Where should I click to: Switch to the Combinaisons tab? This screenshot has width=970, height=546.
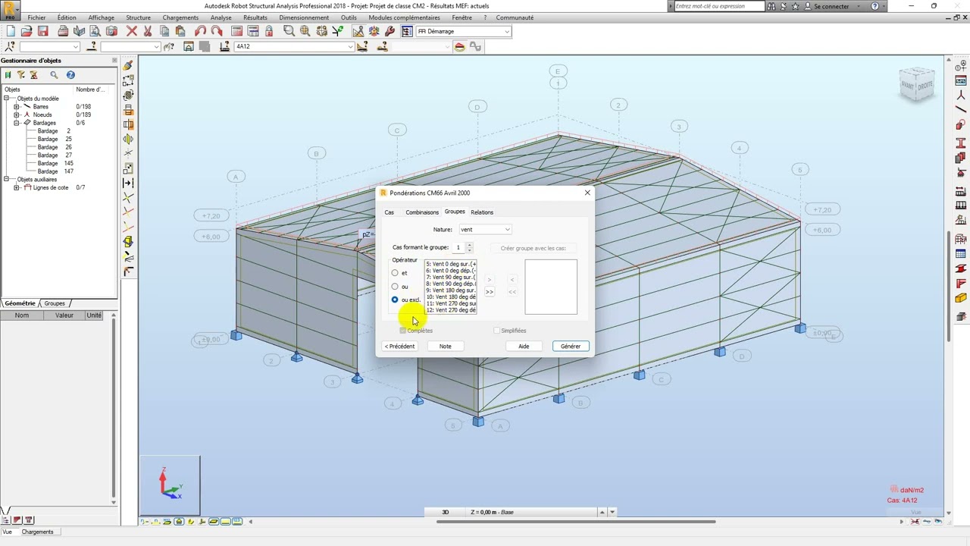(x=422, y=212)
